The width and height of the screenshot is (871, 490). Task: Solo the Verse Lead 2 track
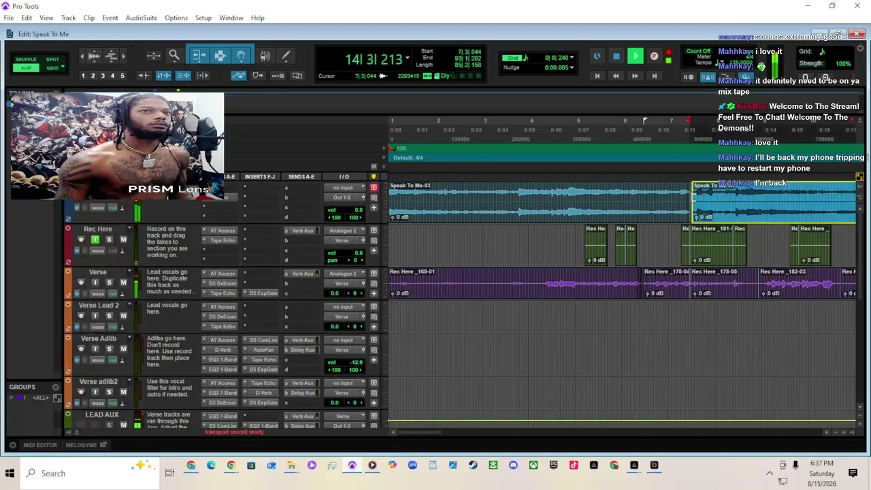[x=109, y=316]
